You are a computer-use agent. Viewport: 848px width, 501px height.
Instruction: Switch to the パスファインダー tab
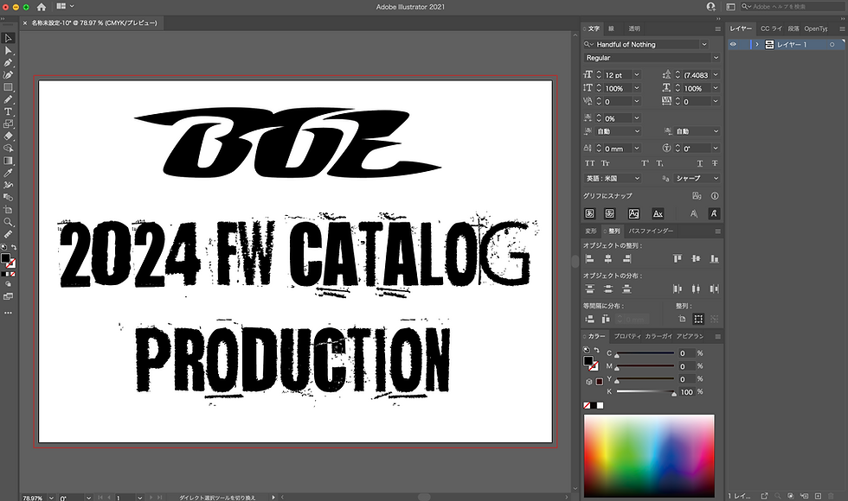[x=651, y=231]
